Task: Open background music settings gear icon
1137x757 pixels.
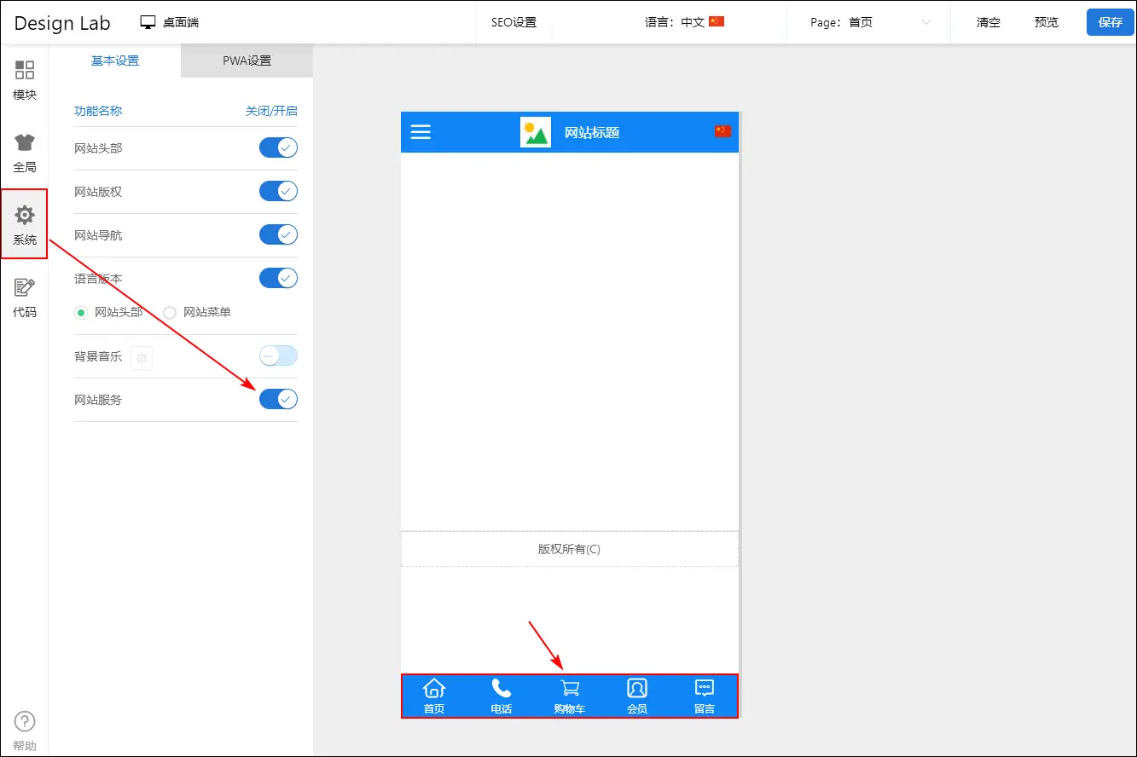Action: [x=142, y=357]
